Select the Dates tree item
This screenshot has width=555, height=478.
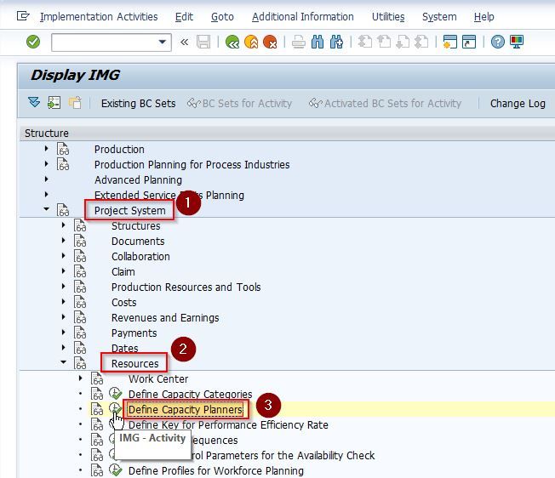tap(124, 348)
